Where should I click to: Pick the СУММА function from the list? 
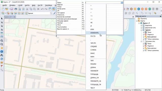[x=96, y=50]
